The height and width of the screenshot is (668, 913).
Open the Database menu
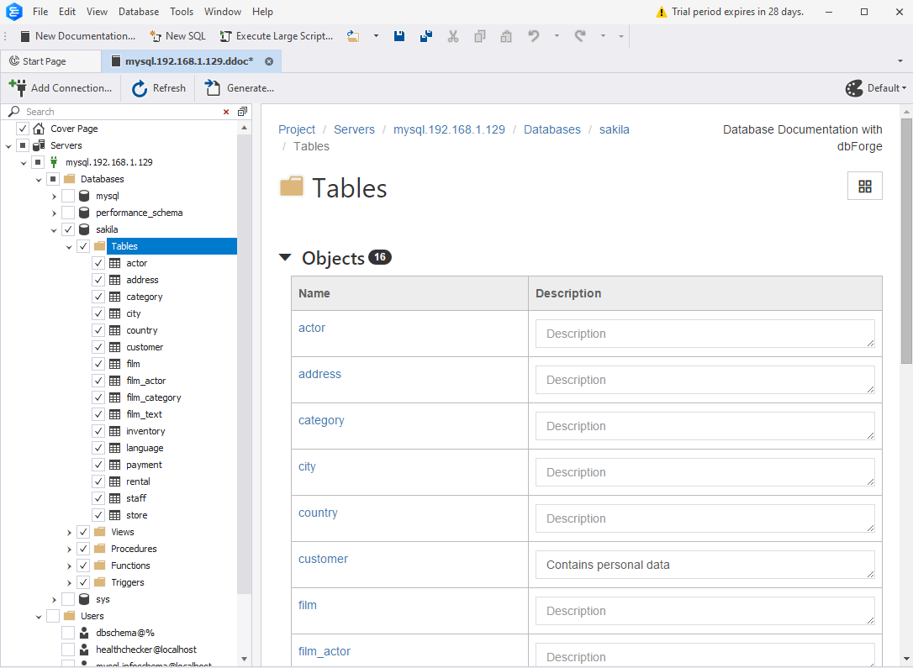pos(139,12)
